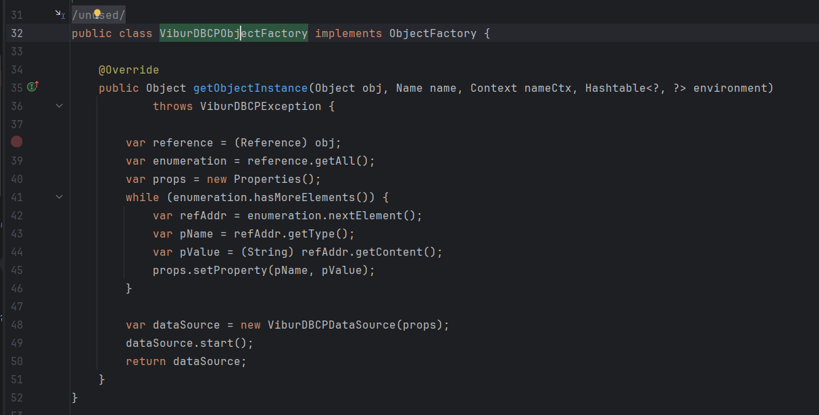Collapse the method fold chevron on line 36
Screen dimensions: 819x415
(59, 106)
